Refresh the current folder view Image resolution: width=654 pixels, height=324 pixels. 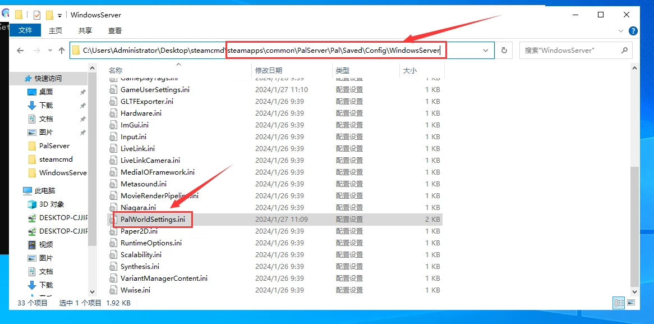click(x=504, y=50)
